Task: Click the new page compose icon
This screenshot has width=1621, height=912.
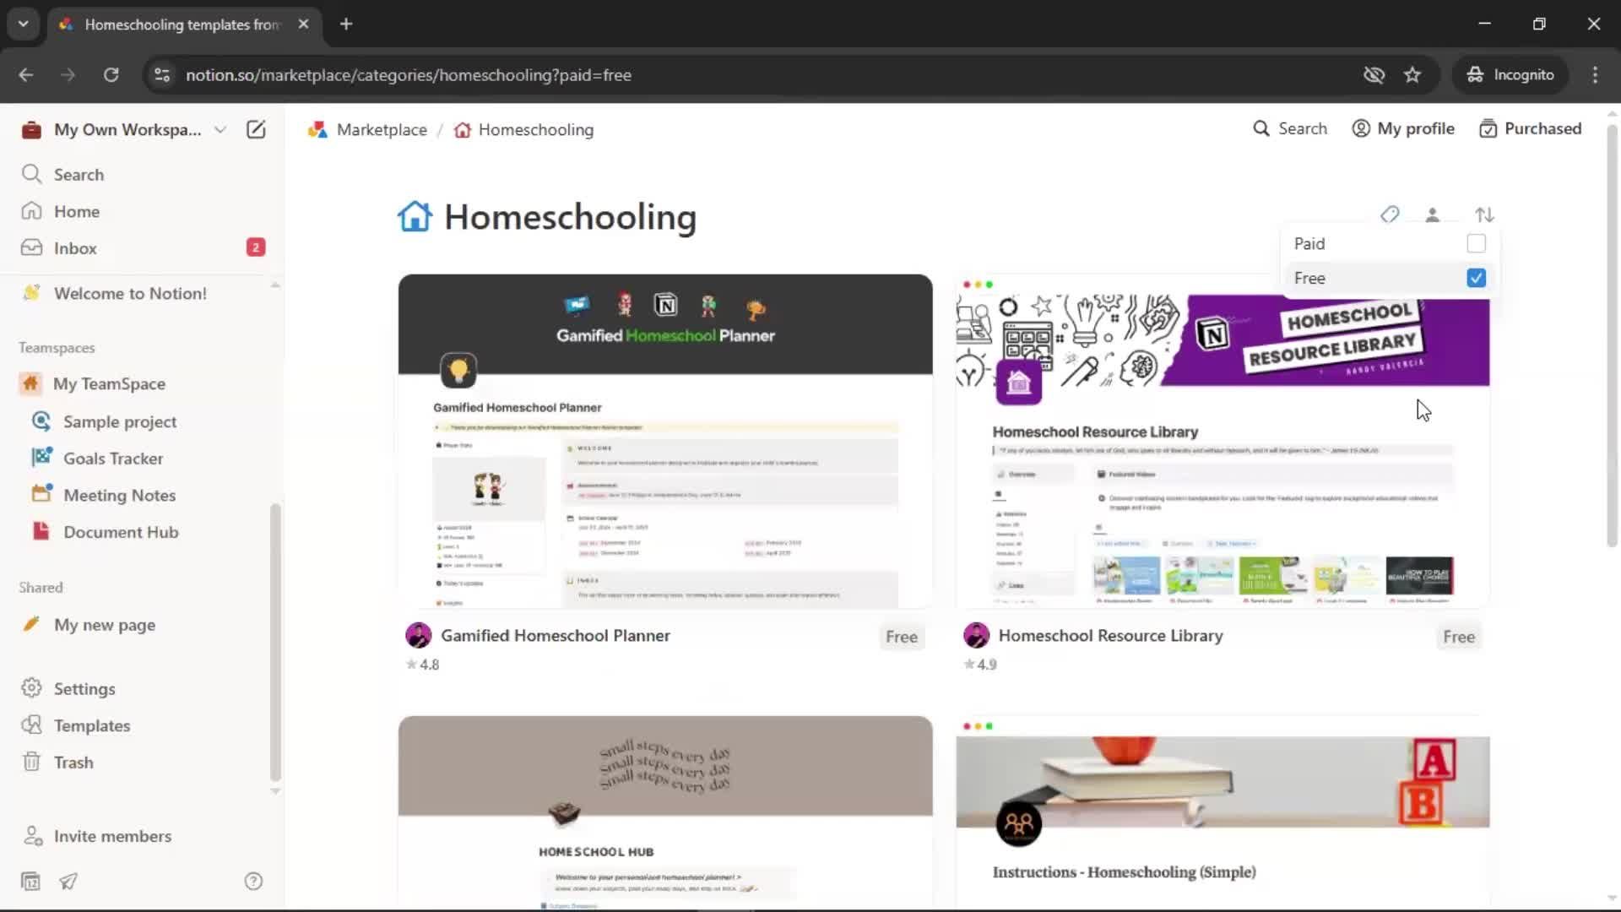Action: (256, 129)
